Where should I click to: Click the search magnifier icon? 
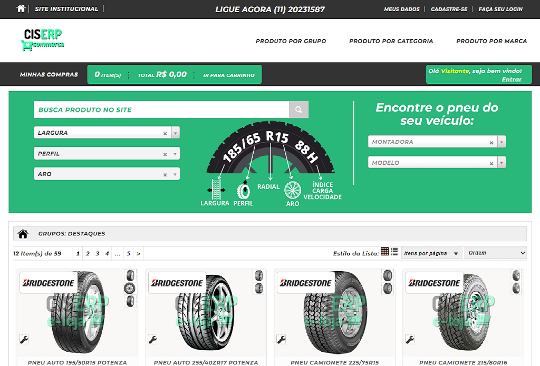(x=298, y=109)
